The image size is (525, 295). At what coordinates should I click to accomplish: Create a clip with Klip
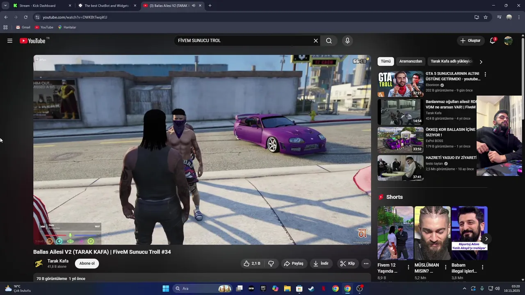(x=348, y=263)
